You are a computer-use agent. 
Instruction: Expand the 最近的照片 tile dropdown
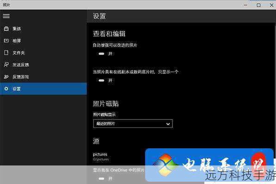click(133, 123)
